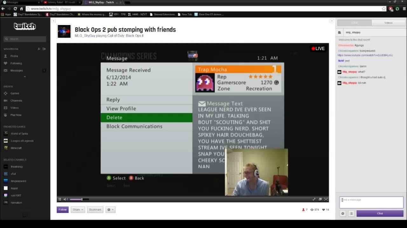
Task: Switch to the Videos tab
Action: pos(388,23)
